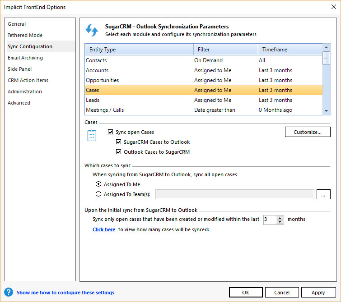
Task: Uncheck Outlook Cases to SugarCRM
Action: (x=119, y=152)
